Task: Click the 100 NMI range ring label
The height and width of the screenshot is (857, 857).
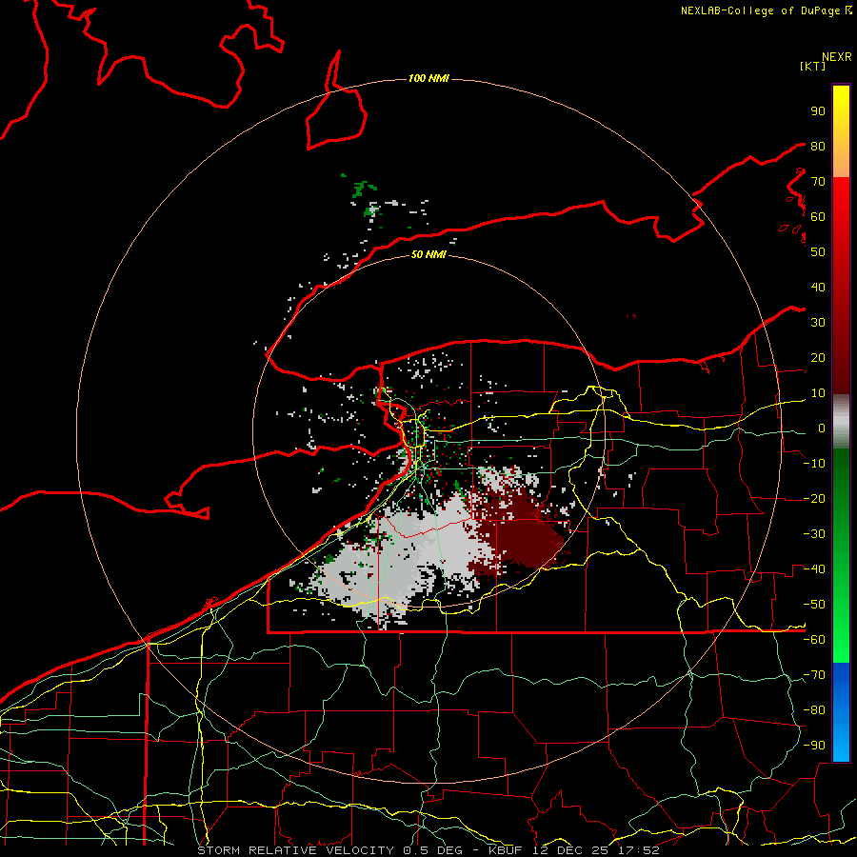Action: (x=428, y=78)
